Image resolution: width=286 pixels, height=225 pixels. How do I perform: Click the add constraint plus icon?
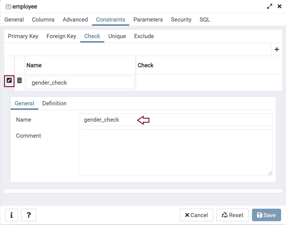[x=277, y=49]
